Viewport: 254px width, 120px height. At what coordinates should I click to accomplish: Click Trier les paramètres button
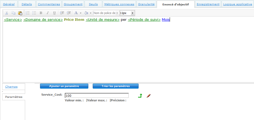[x=116, y=86]
